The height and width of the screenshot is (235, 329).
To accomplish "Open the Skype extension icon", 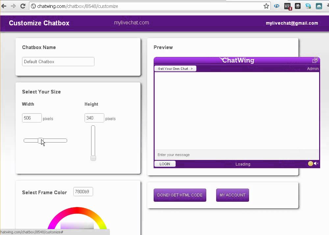I will (308, 6).
